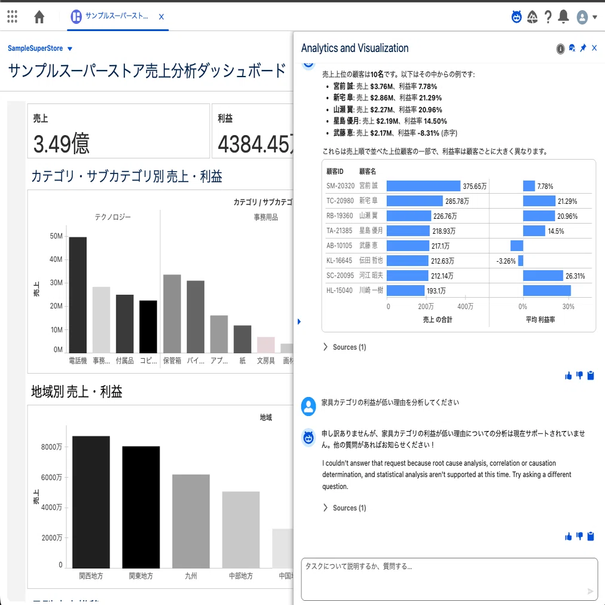Close the サンプルスーパースト... tab

[x=161, y=17]
